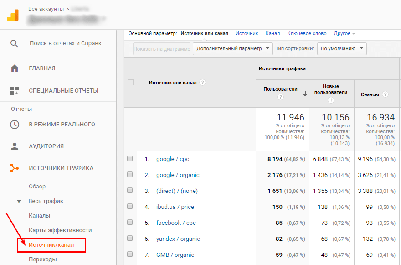Check the box for yandex / organic row

click(x=130, y=238)
